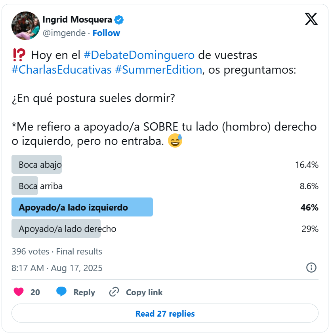Click the @imgende handle
The image size is (330, 336).
click(64, 33)
